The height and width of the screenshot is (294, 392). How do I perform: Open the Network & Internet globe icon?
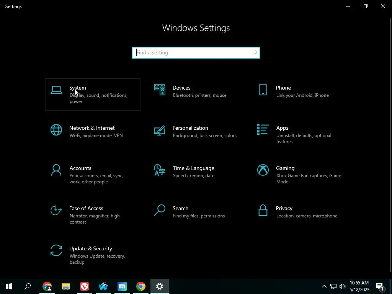click(56, 130)
